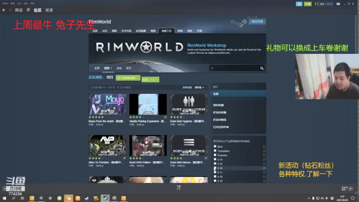359x202 pixels.
Task: Tick the 0.19 version checkbox
Action: pos(215,181)
